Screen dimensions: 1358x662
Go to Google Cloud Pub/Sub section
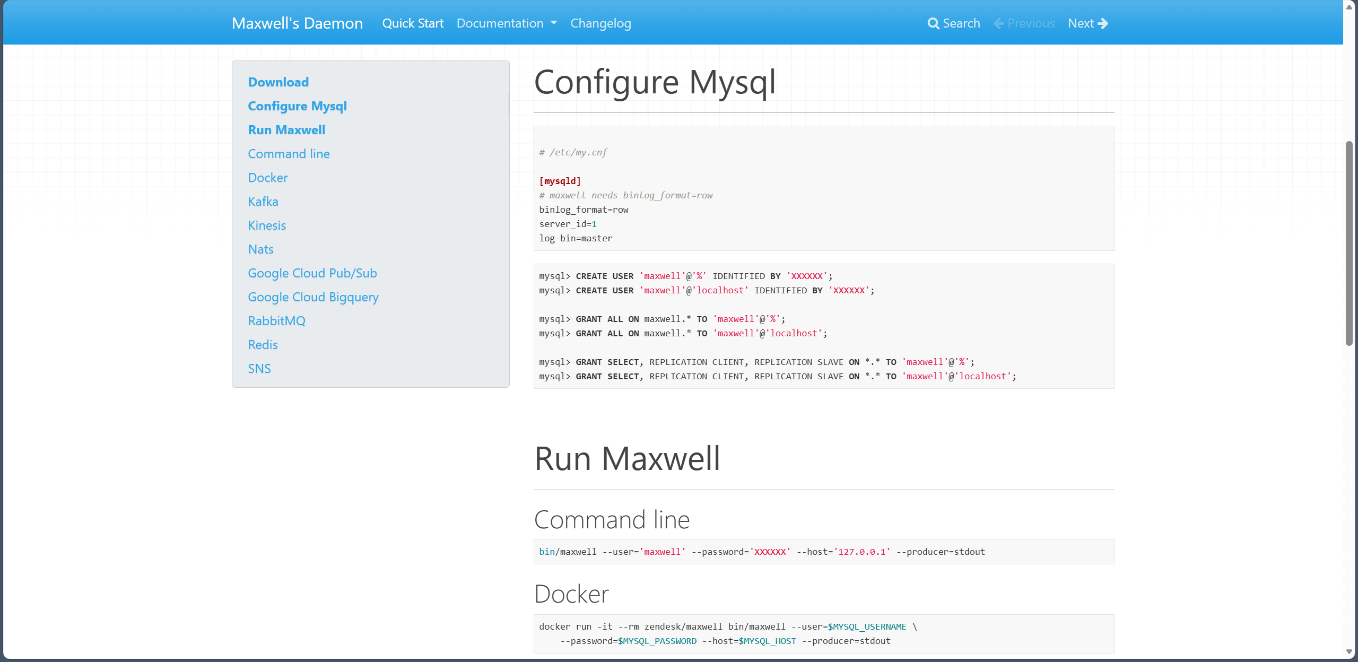(x=312, y=273)
